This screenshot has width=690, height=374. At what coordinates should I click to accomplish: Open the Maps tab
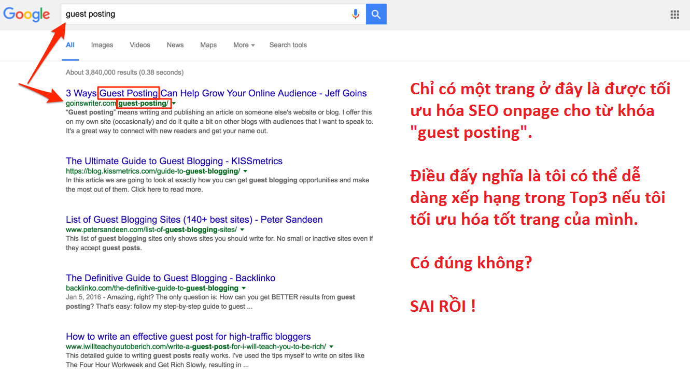pyautogui.click(x=208, y=45)
